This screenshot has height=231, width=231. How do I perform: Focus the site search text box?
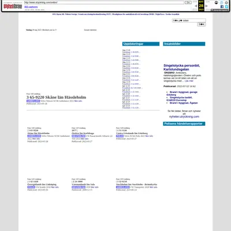click(x=189, y=20)
